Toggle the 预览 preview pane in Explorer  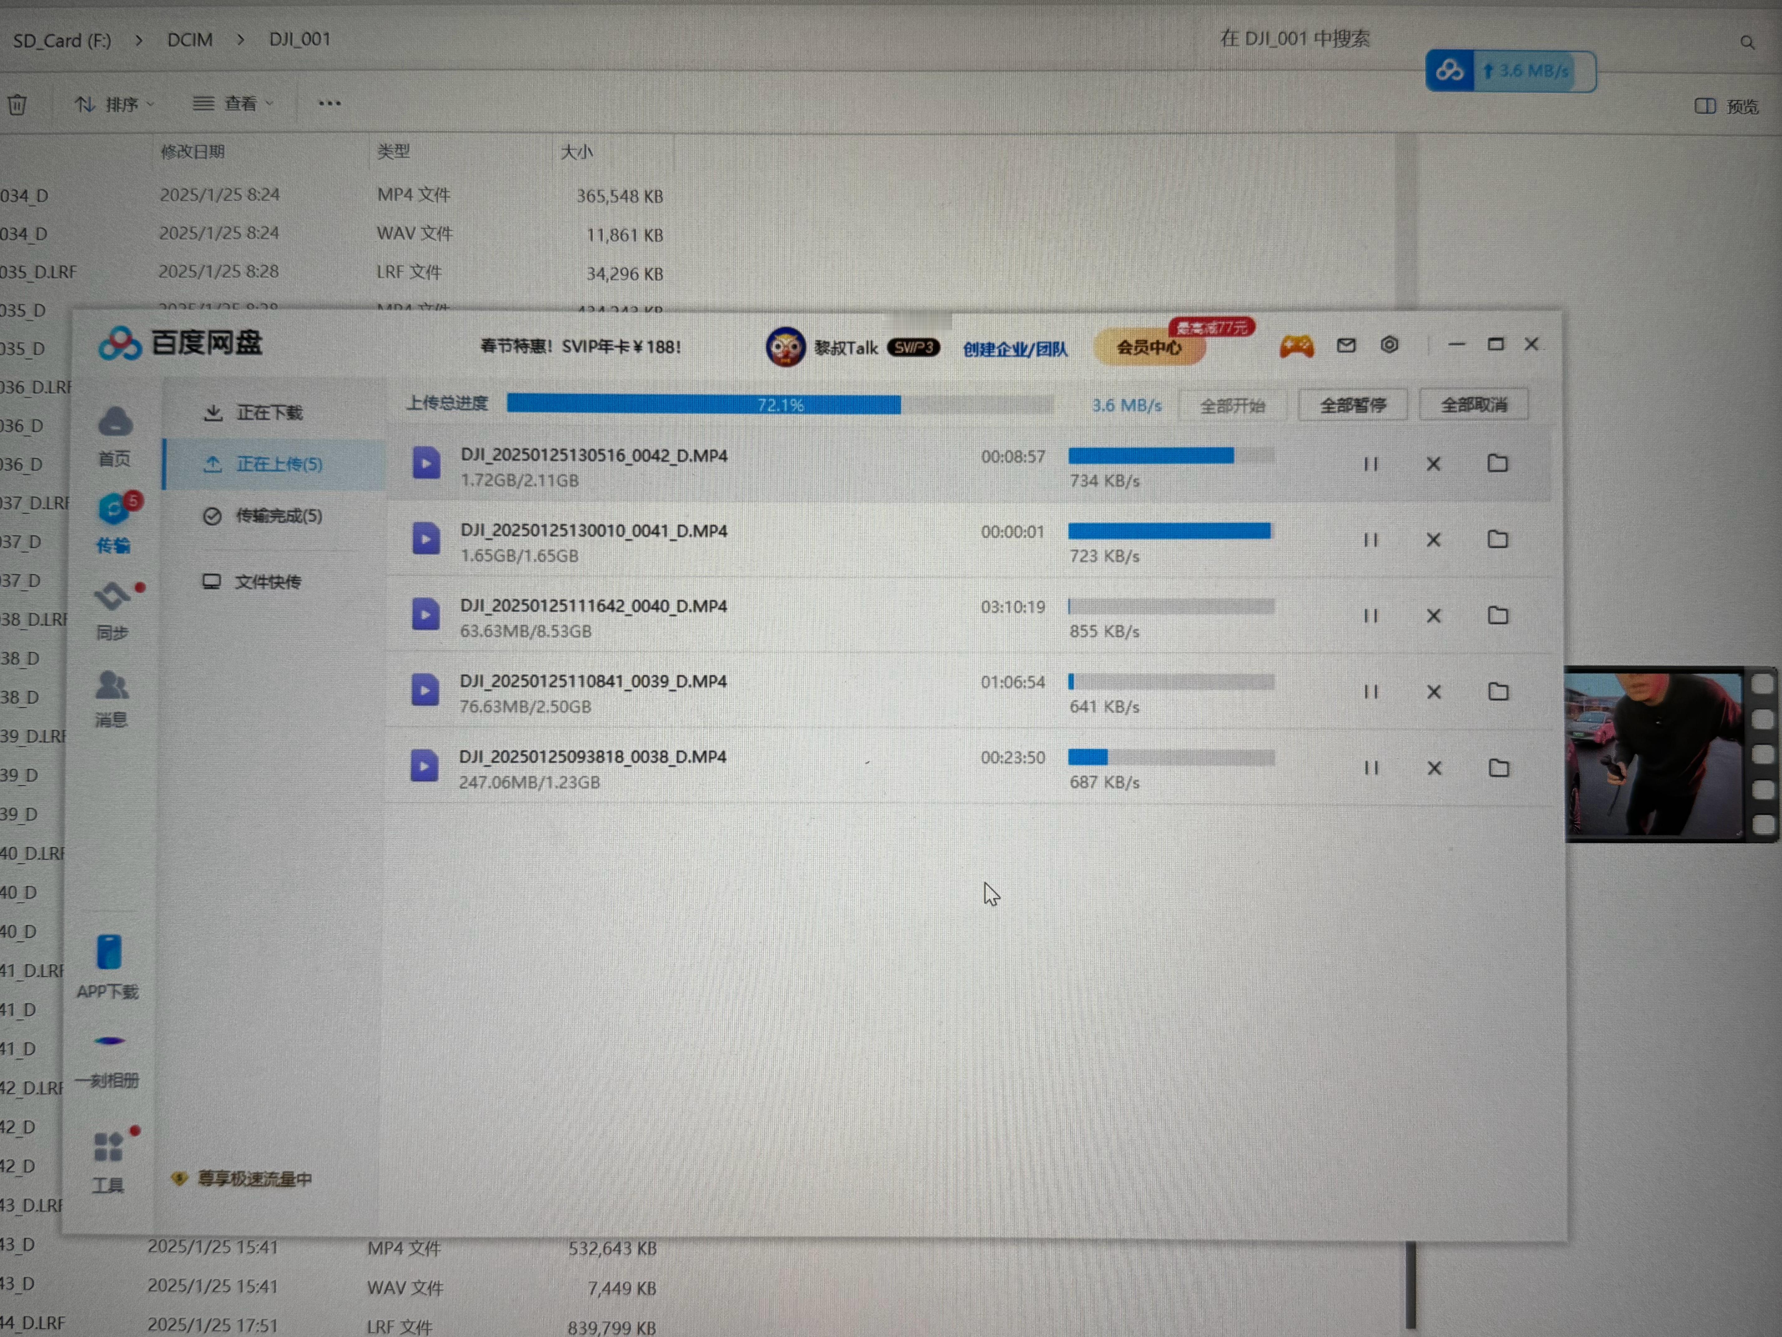1726,106
